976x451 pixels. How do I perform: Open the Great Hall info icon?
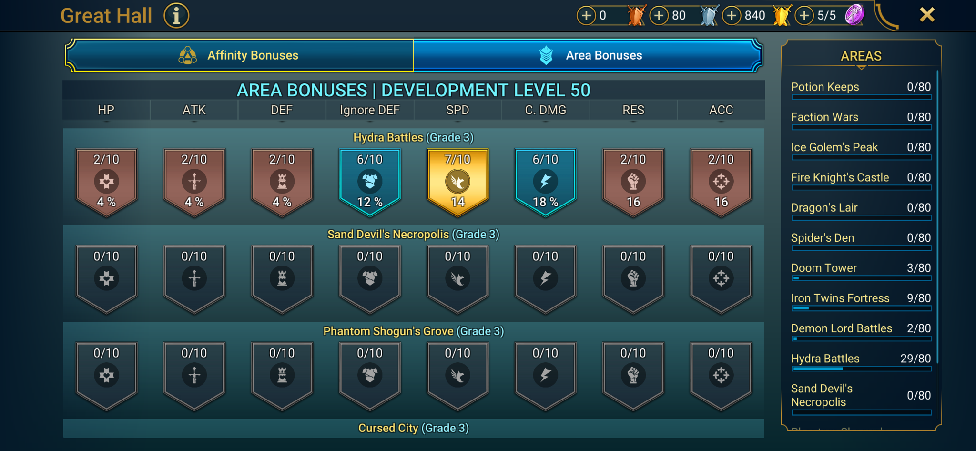point(176,16)
